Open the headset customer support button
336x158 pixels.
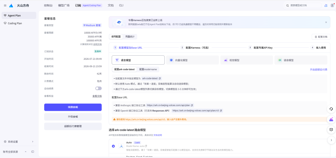pos(331,109)
